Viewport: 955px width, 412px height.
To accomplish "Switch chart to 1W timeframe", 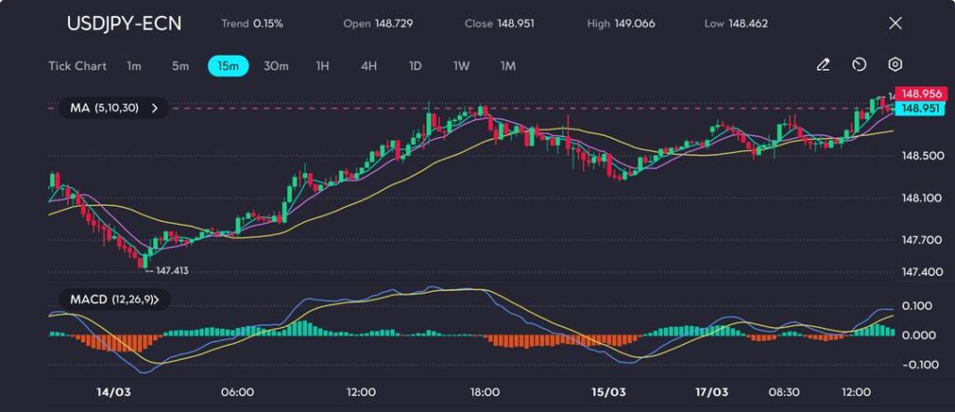I will (x=462, y=66).
